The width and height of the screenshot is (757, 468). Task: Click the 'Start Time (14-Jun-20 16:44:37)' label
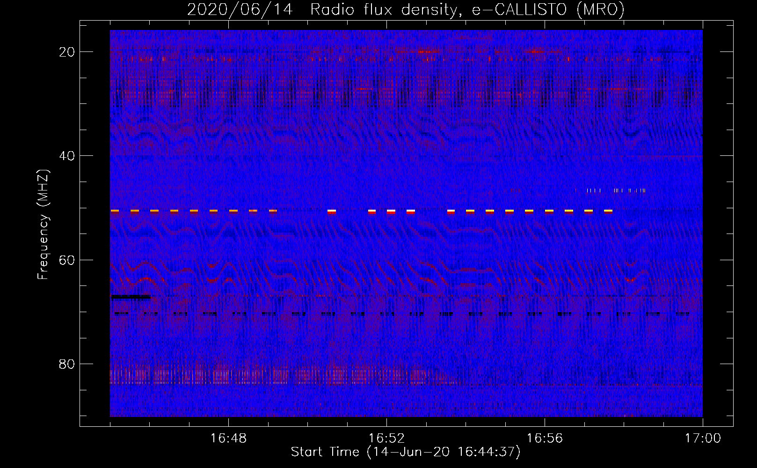coord(406,452)
